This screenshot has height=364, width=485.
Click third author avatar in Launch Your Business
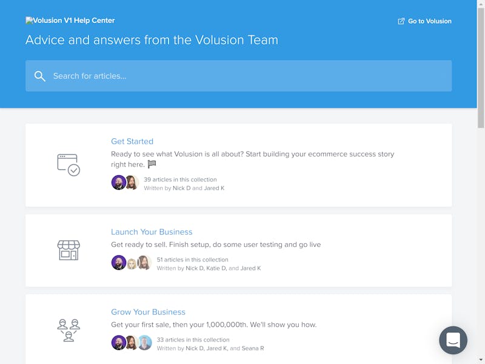click(x=144, y=263)
